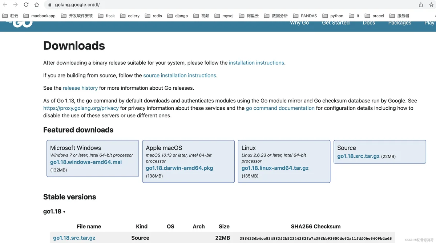Click the Linux card title
The height and width of the screenshot is (243, 436).
[249, 148]
